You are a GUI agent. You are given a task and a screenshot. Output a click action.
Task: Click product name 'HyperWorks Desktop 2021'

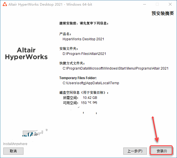[x=83, y=39]
